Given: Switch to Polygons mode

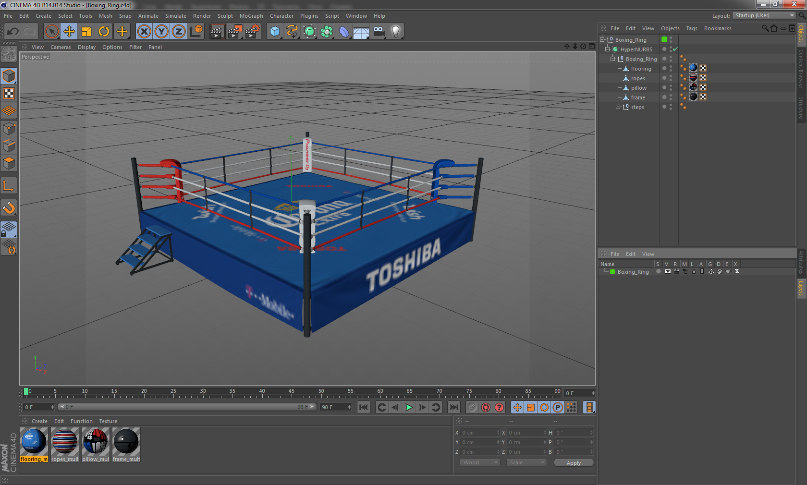Looking at the screenshot, I should pos(9,163).
